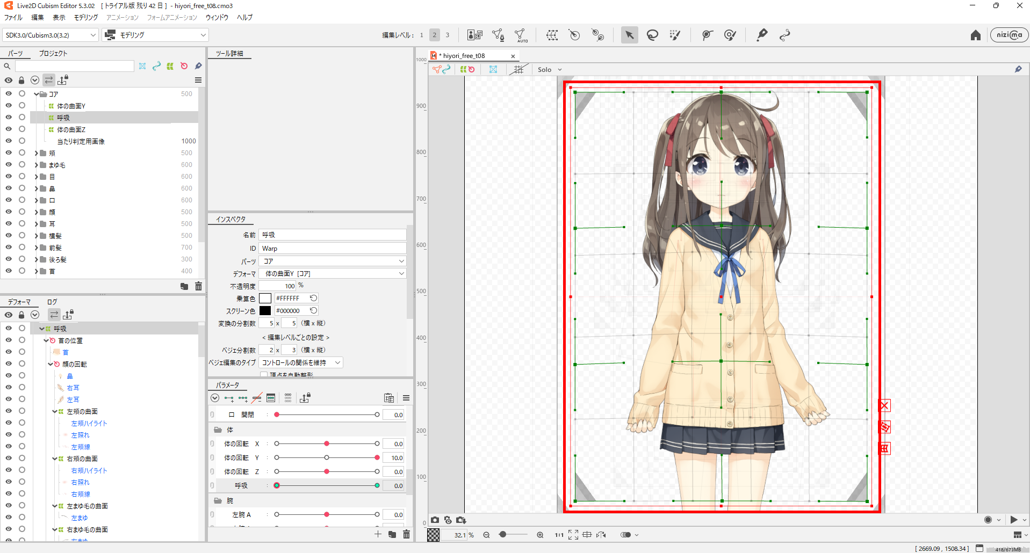Open the nizima marketplace button
This screenshot has width=1030, height=553.
[1009, 35]
